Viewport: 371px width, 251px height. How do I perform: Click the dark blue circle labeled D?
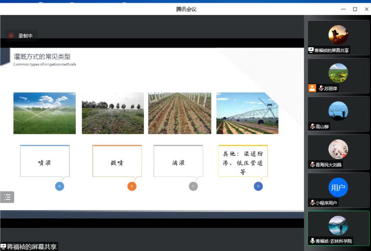click(x=258, y=186)
